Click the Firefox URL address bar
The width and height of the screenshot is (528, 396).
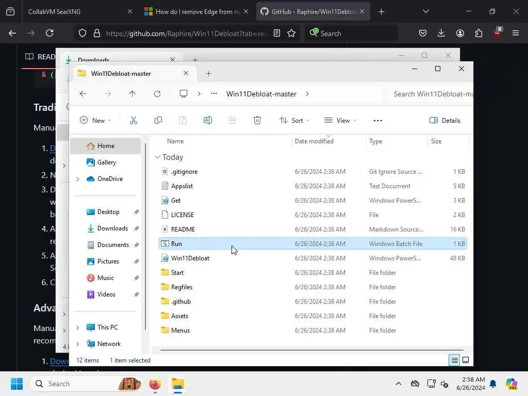pos(187,34)
